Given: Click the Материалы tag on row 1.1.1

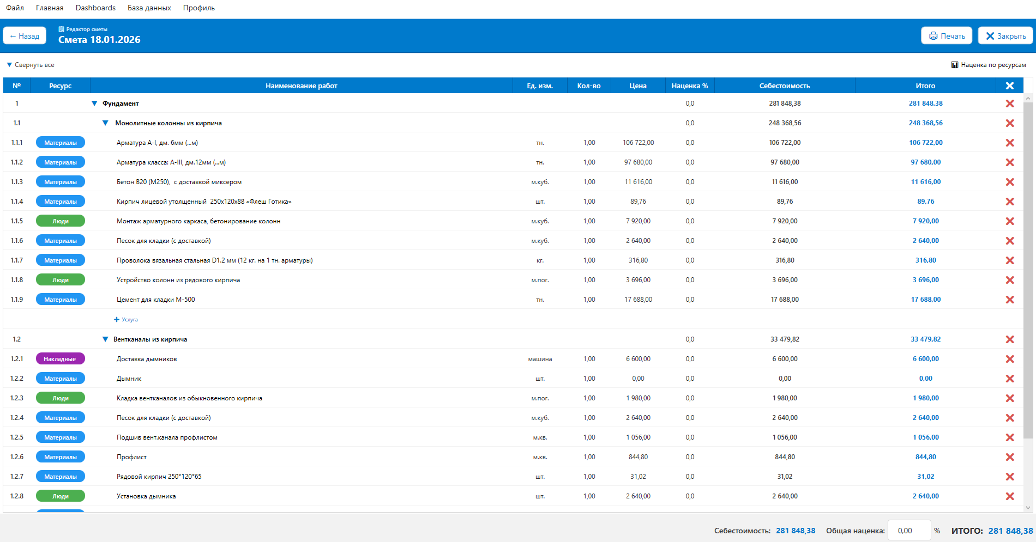Looking at the screenshot, I should pyautogui.click(x=61, y=143).
